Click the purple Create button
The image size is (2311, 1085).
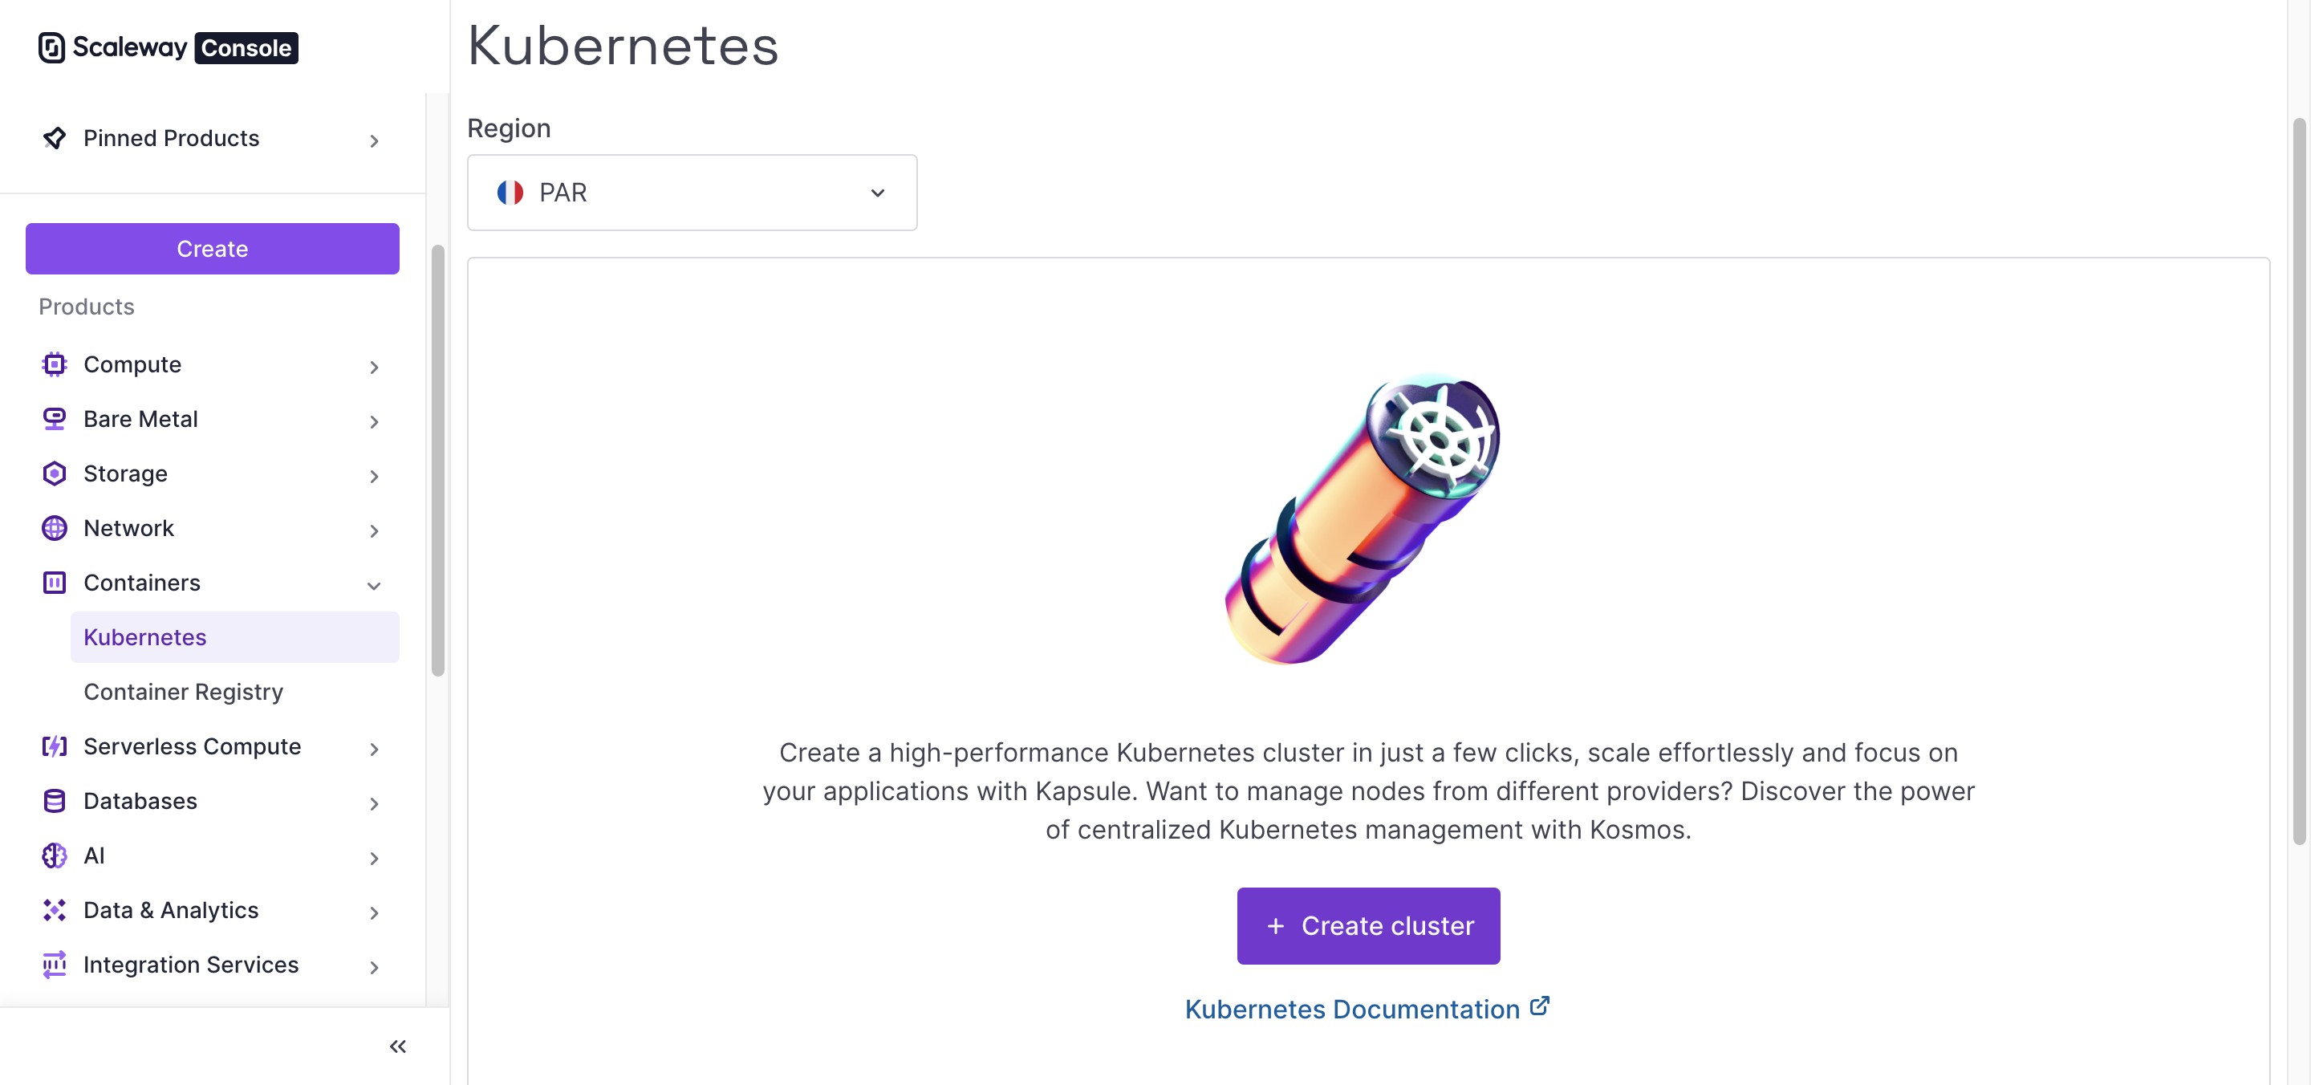(x=213, y=249)
